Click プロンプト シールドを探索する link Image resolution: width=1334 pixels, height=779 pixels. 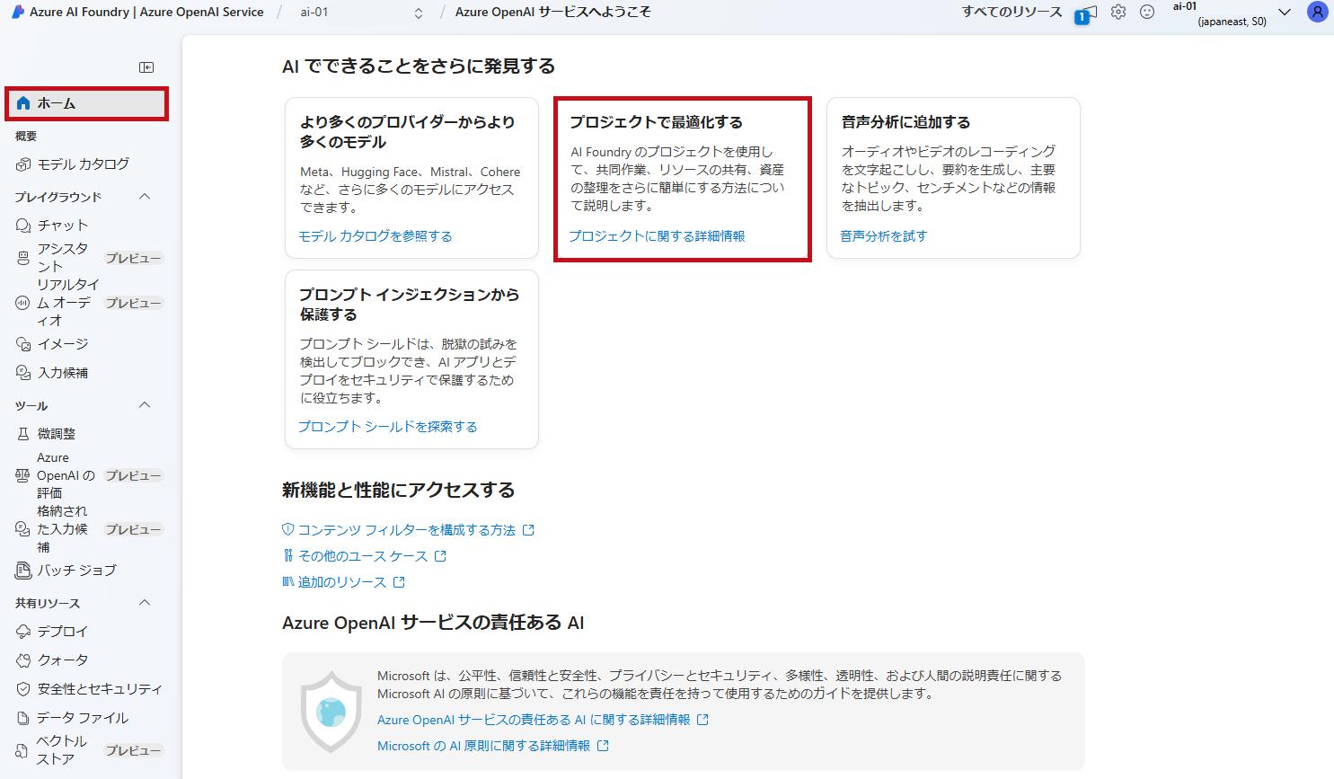point(388,427)
